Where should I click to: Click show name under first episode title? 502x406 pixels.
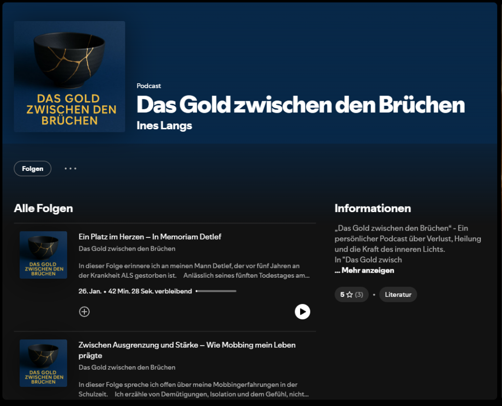tap(127, 249)
